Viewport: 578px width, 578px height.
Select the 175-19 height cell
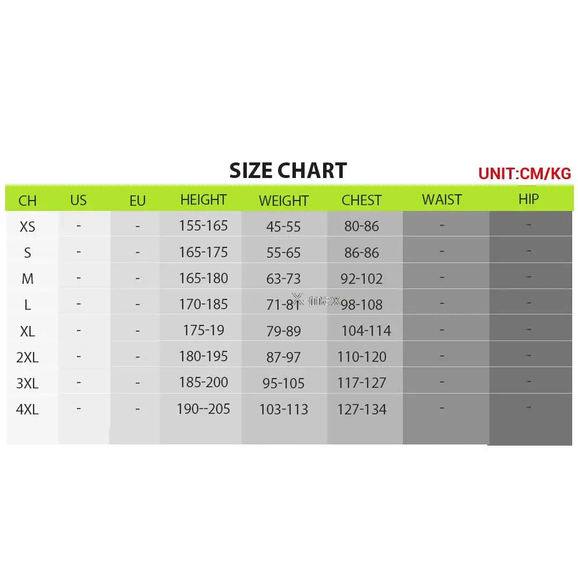[203, 331]
